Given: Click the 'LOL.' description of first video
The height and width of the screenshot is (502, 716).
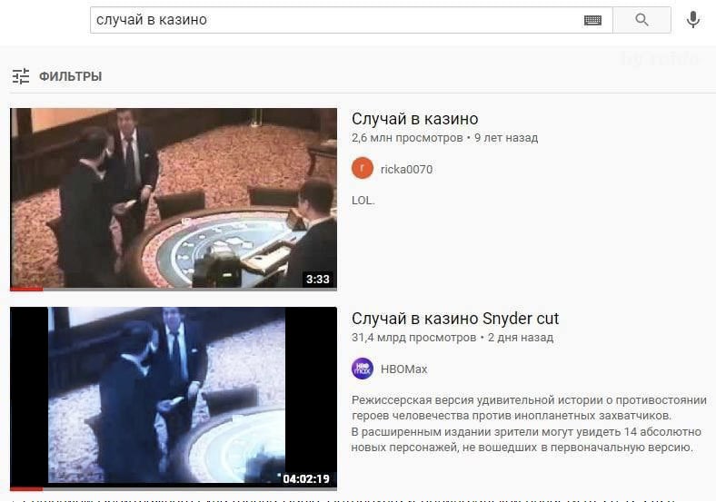Looking at the screenshot, I should (363, 201).
